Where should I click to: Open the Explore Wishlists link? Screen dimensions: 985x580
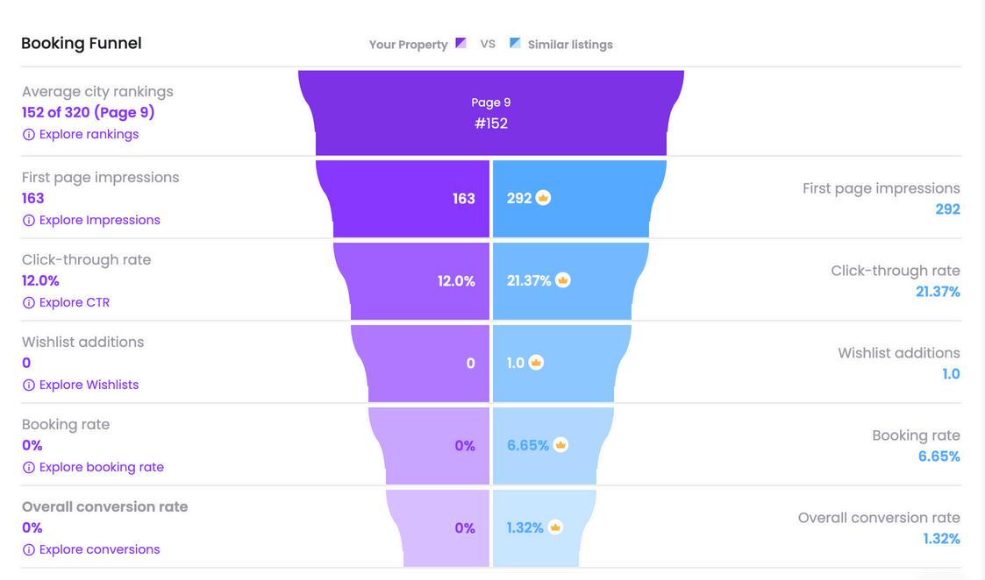[89, 385]
